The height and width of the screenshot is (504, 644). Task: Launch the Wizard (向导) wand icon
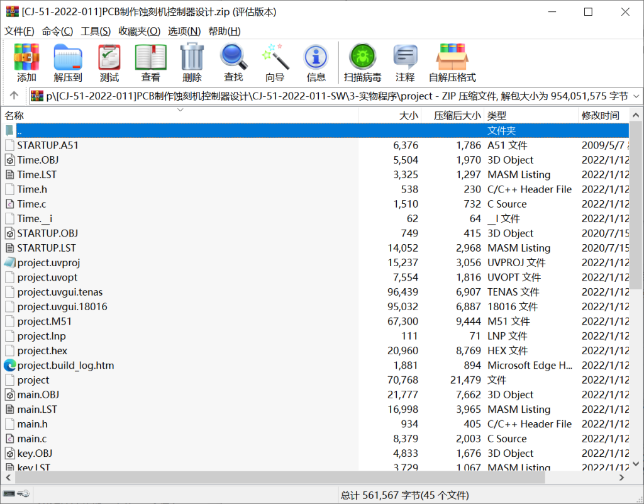(x=275, y=63)
